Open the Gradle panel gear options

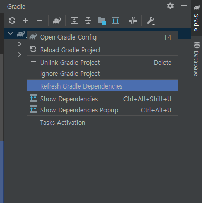coord(170,6)
